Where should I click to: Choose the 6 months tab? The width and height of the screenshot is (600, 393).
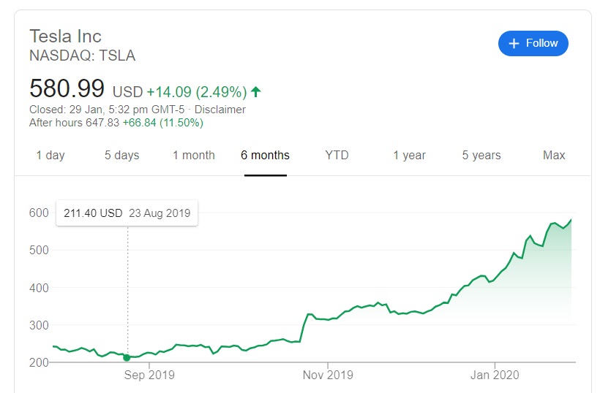coord(265,155)
